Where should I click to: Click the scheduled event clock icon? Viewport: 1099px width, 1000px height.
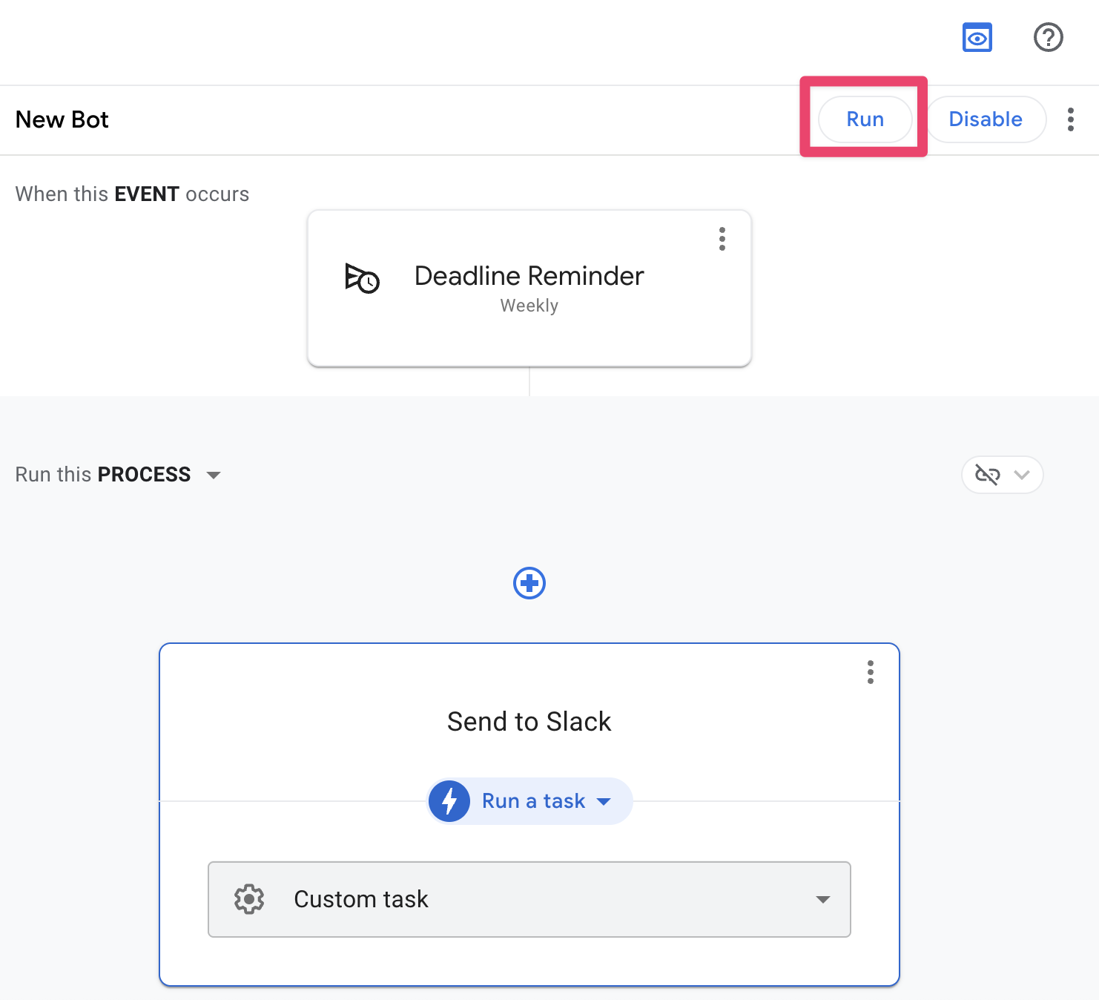362,278
